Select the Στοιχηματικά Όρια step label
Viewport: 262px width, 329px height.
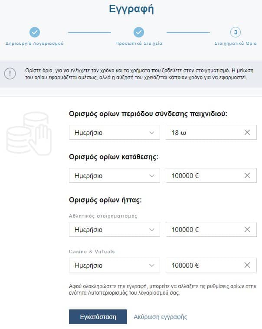point(236,44)
